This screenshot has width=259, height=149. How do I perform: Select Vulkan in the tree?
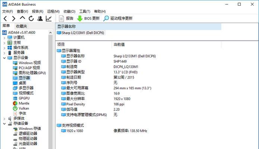21,108
